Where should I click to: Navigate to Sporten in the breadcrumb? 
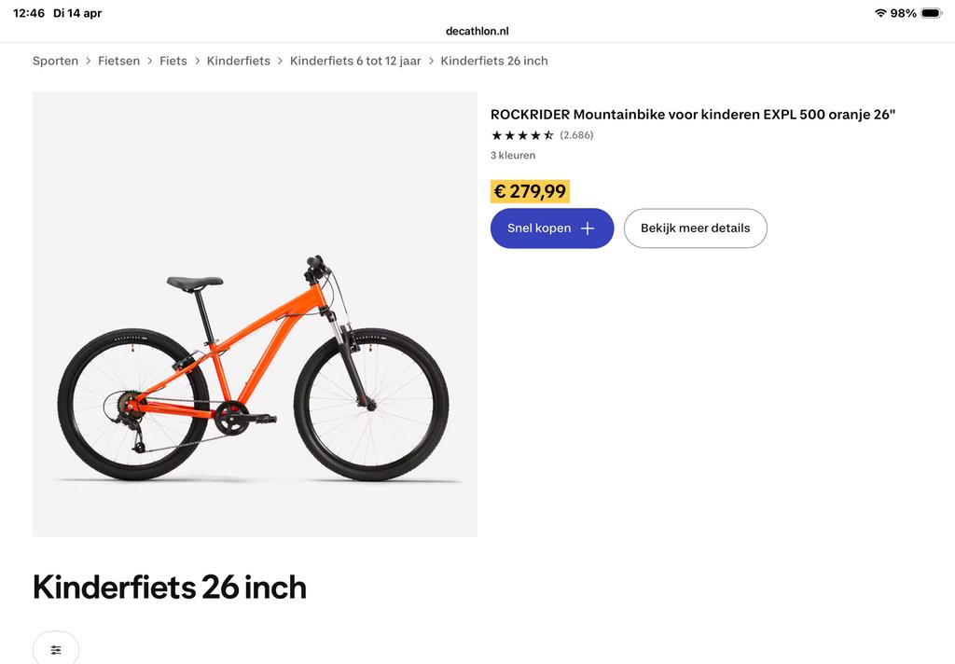click(x=55, y=60)
